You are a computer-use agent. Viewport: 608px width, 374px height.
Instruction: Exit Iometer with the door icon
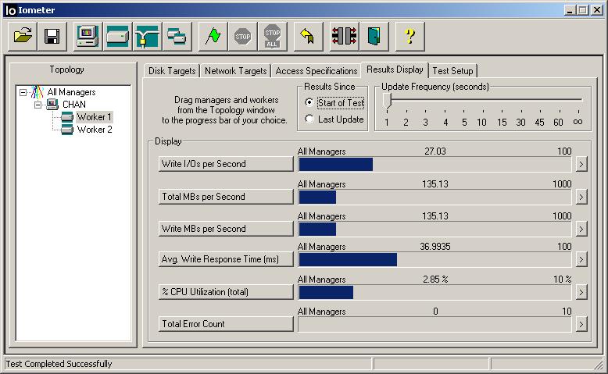point(374,37)
